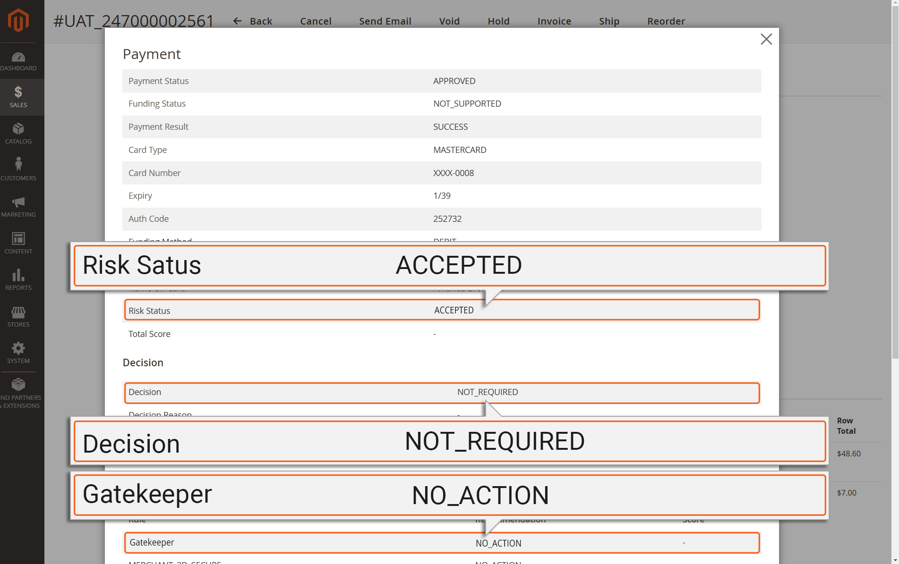Click the Gatekeeper rule NO_ACTION value
Viewport: 899px width, 564px height.
click(498, 543)
